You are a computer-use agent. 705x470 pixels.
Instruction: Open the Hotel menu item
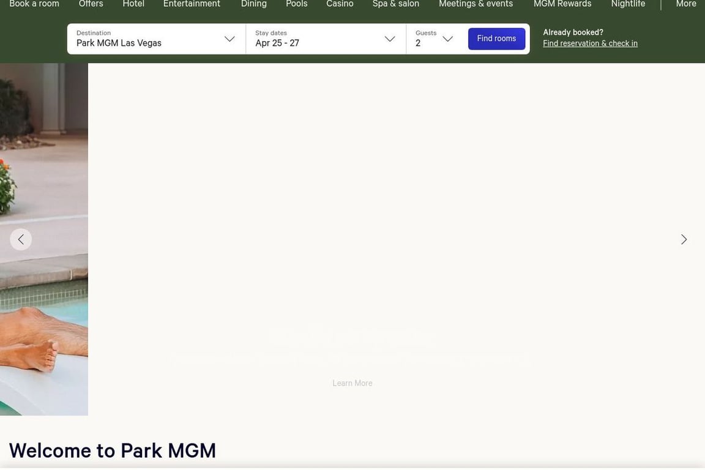133,4
